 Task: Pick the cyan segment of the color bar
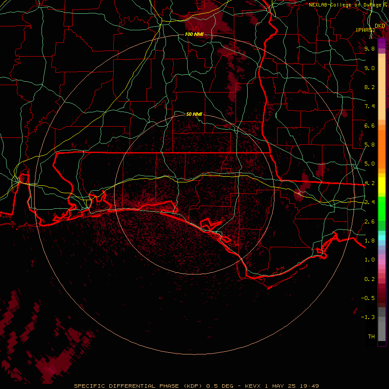pos(382,238)
